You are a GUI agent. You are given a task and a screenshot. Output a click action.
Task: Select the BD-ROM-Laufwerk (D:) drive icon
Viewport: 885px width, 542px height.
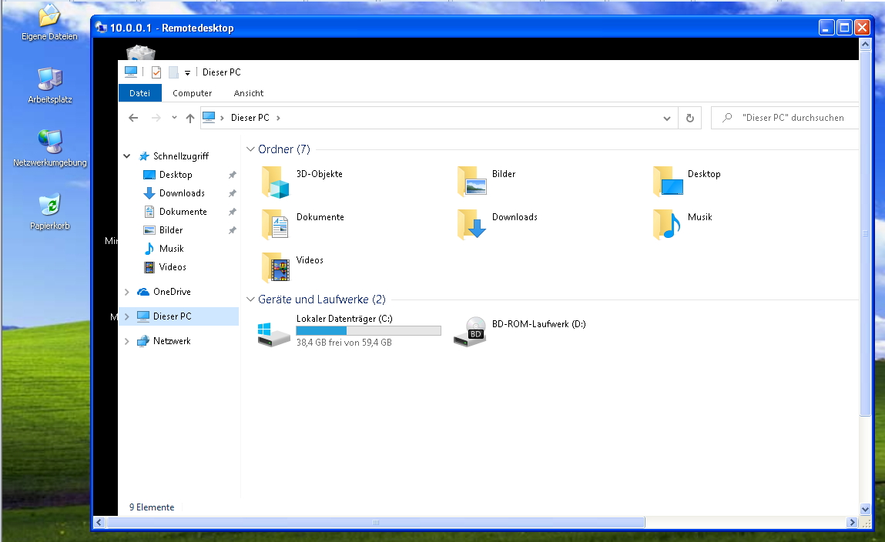tap(470, 332)
